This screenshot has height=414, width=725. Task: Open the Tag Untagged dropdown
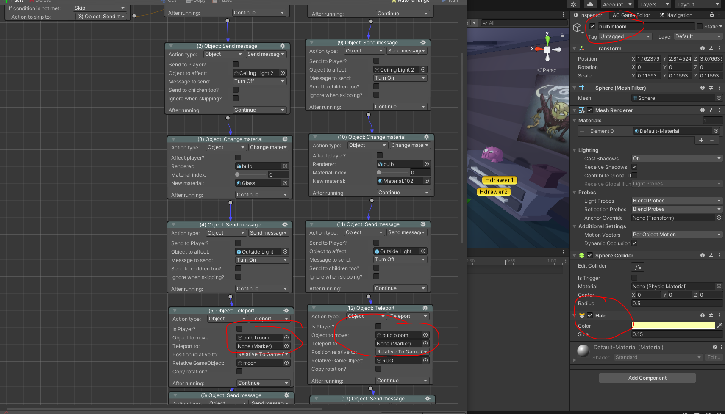tap(625, 36)
